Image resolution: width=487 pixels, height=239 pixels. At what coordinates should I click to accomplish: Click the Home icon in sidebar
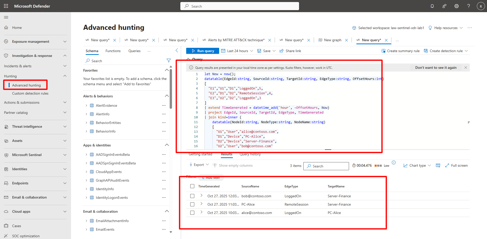6,28
